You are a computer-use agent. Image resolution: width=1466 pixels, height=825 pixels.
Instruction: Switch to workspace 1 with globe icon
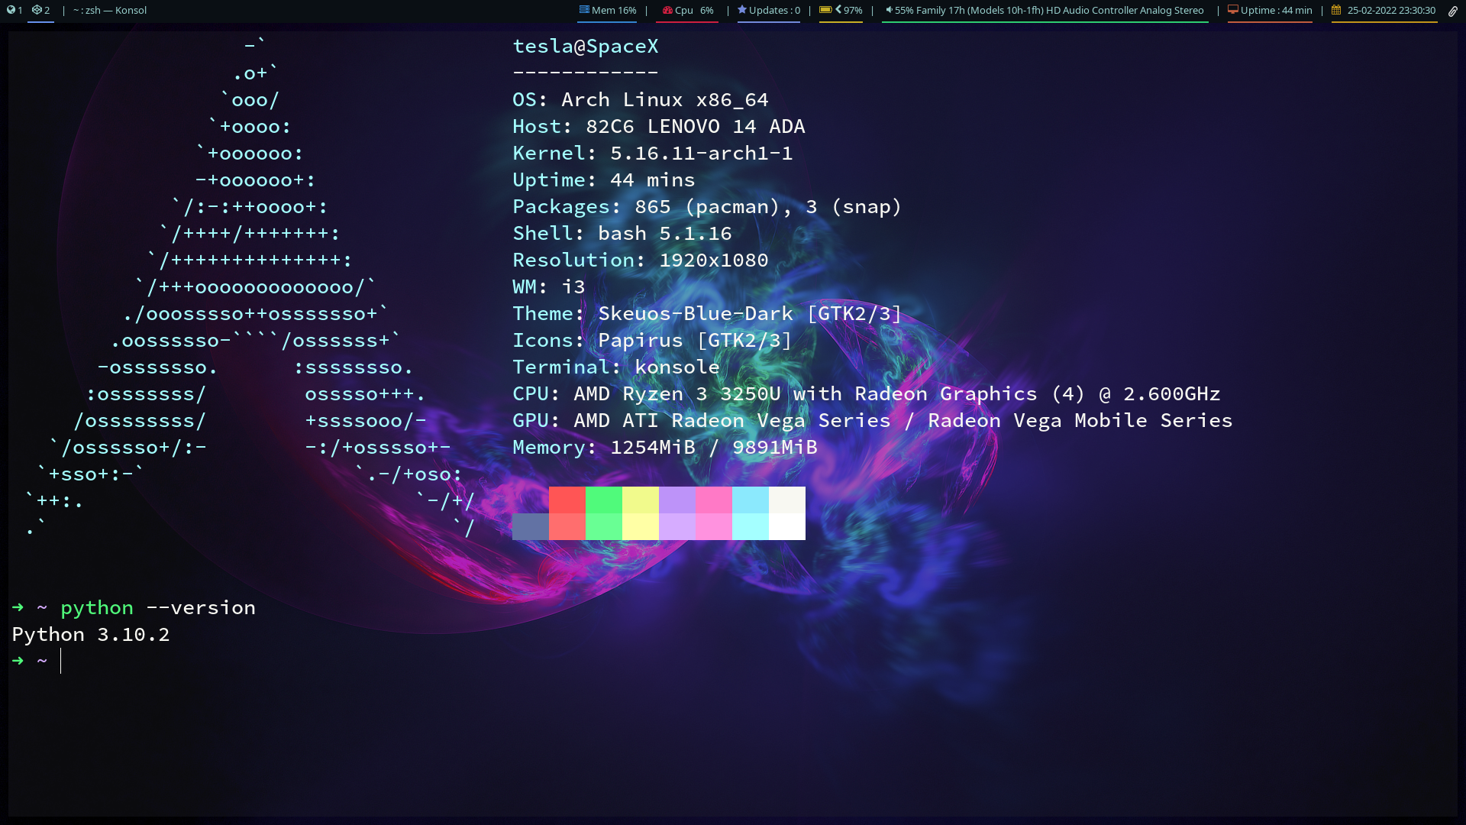click(x=15, y=10)
